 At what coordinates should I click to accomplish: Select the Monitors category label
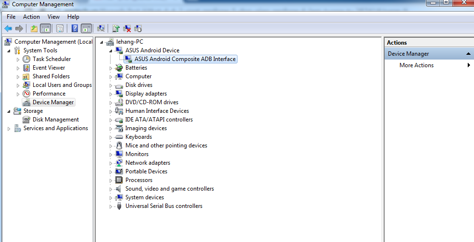tap(137, 154)
